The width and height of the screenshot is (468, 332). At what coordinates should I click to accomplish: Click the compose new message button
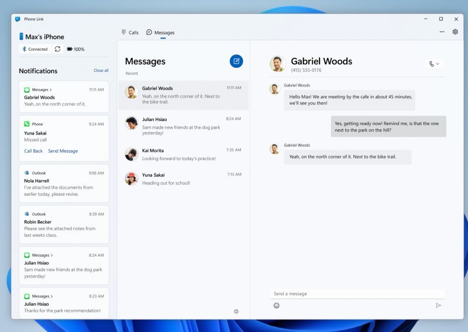coord(236,61)
